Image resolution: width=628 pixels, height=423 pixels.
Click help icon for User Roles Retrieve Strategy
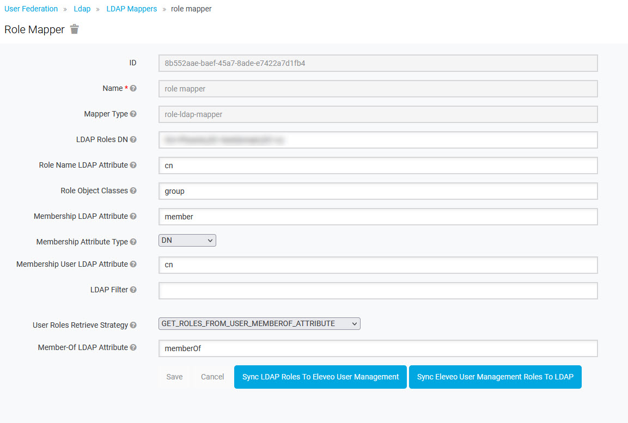[x=133, y=326]
